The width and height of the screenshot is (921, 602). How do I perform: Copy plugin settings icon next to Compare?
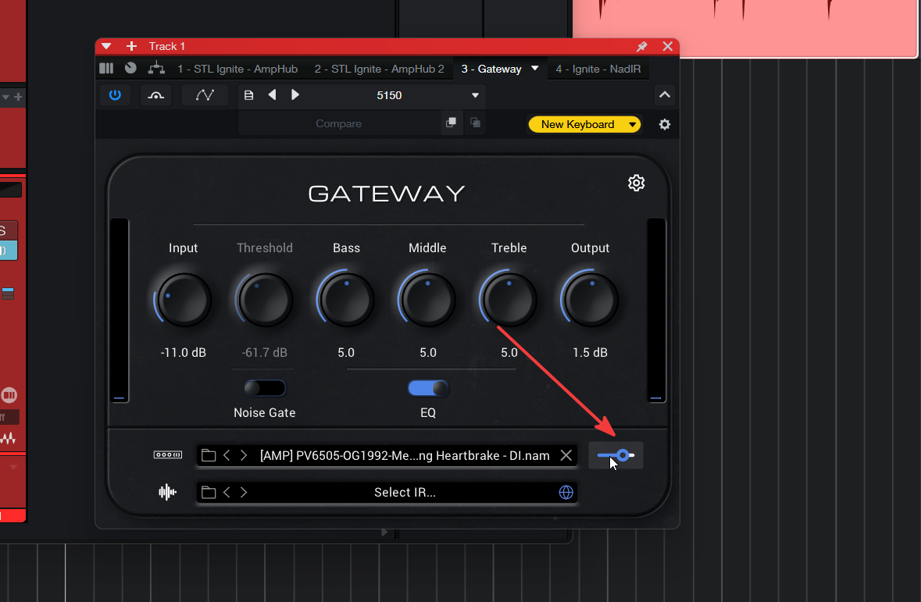451,122
